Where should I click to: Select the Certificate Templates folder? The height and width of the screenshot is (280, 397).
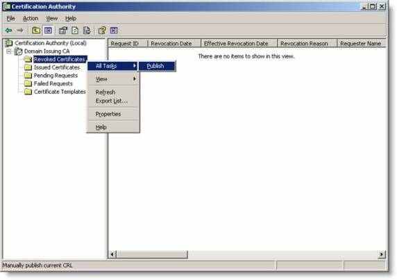[60, 92]
